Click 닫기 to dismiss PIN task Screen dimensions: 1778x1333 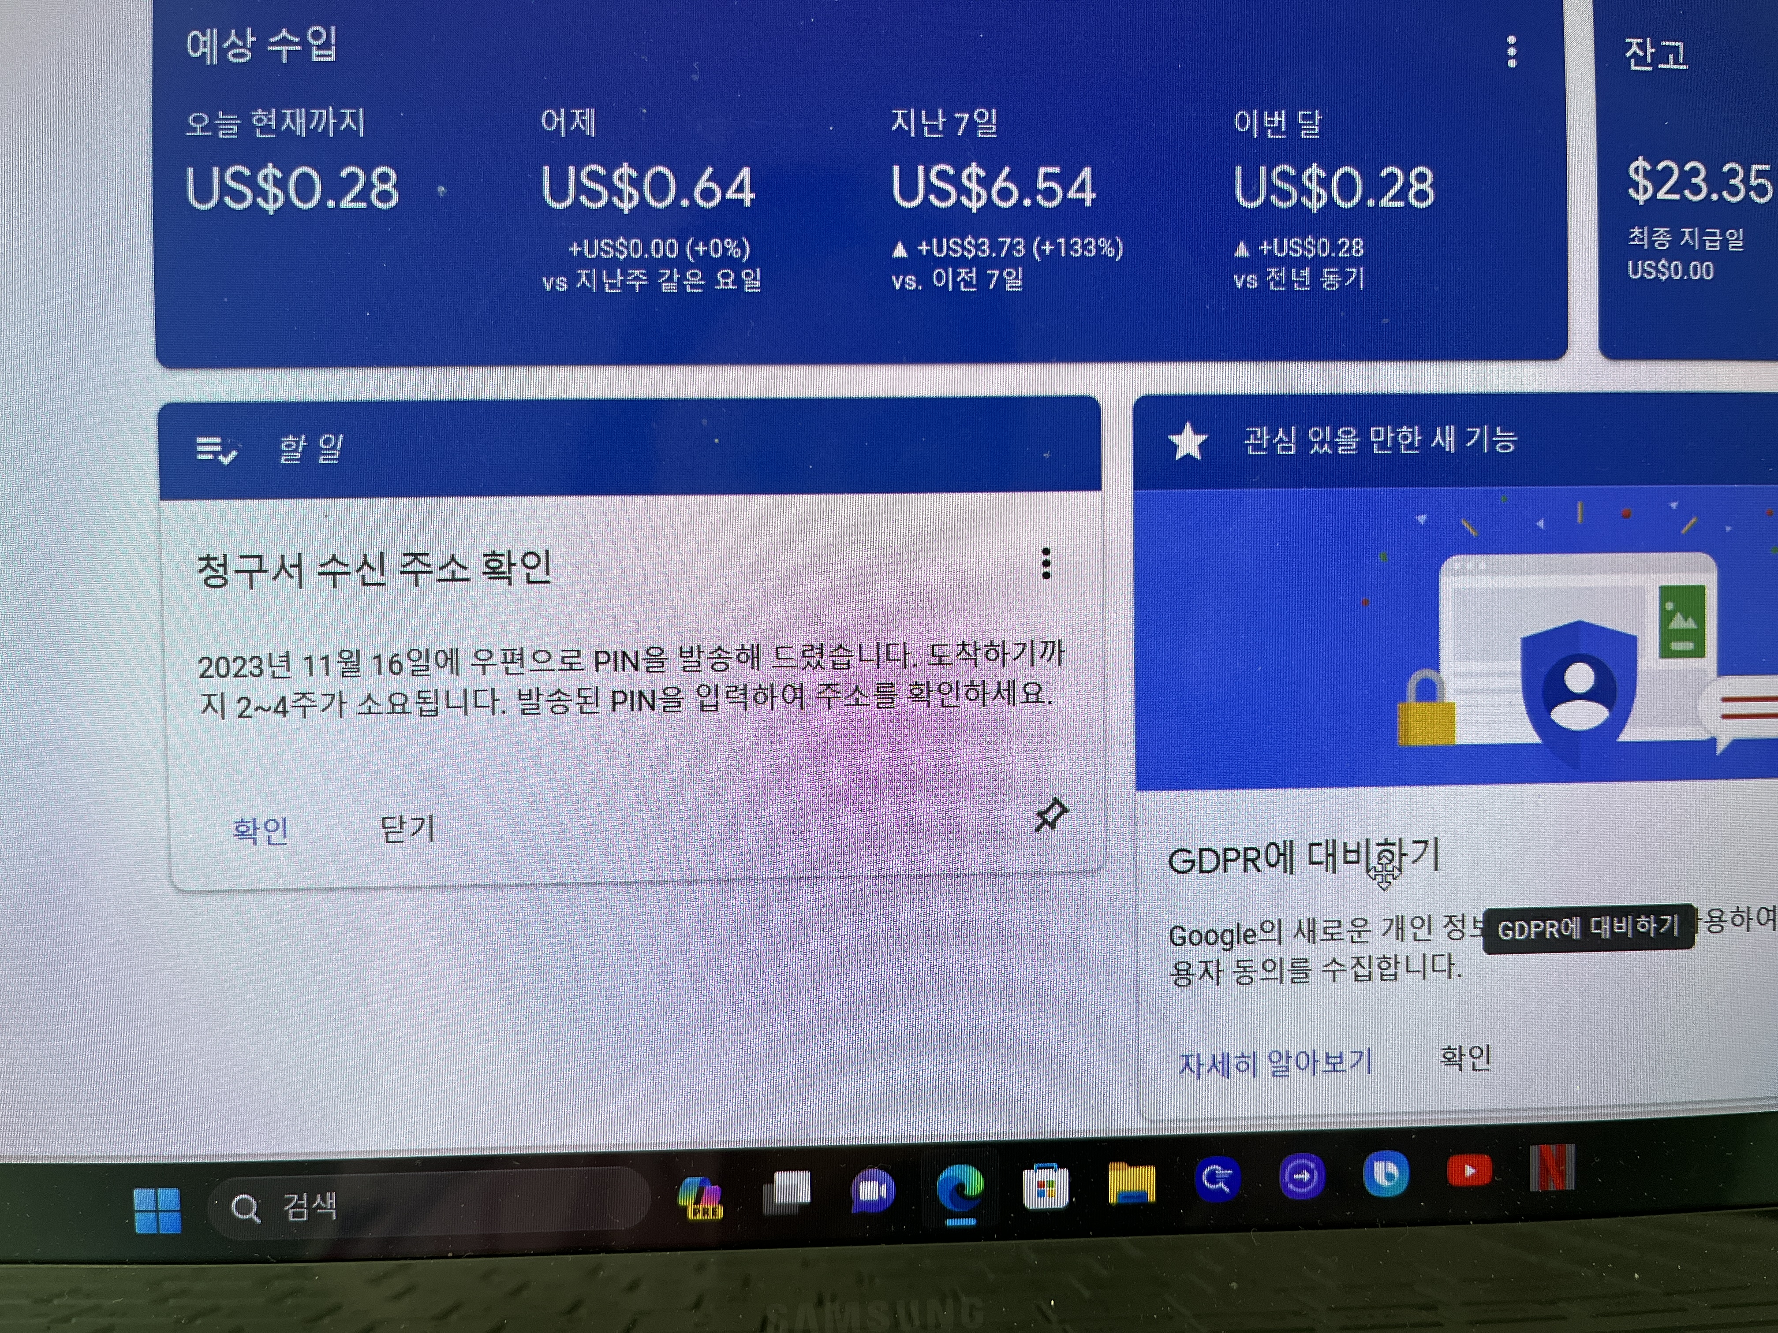point(407,828)
